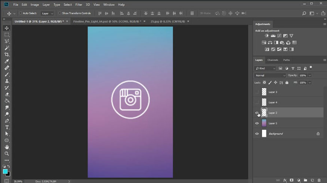This screenshot has height=183, width=327.
Task: Create a new layer
Action: click(x=312, y=180)
